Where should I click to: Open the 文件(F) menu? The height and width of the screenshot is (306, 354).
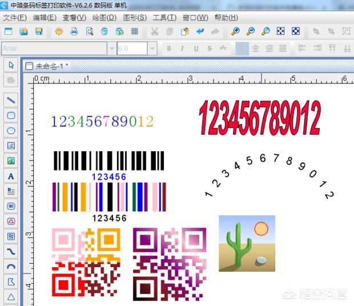click(15, 18)
